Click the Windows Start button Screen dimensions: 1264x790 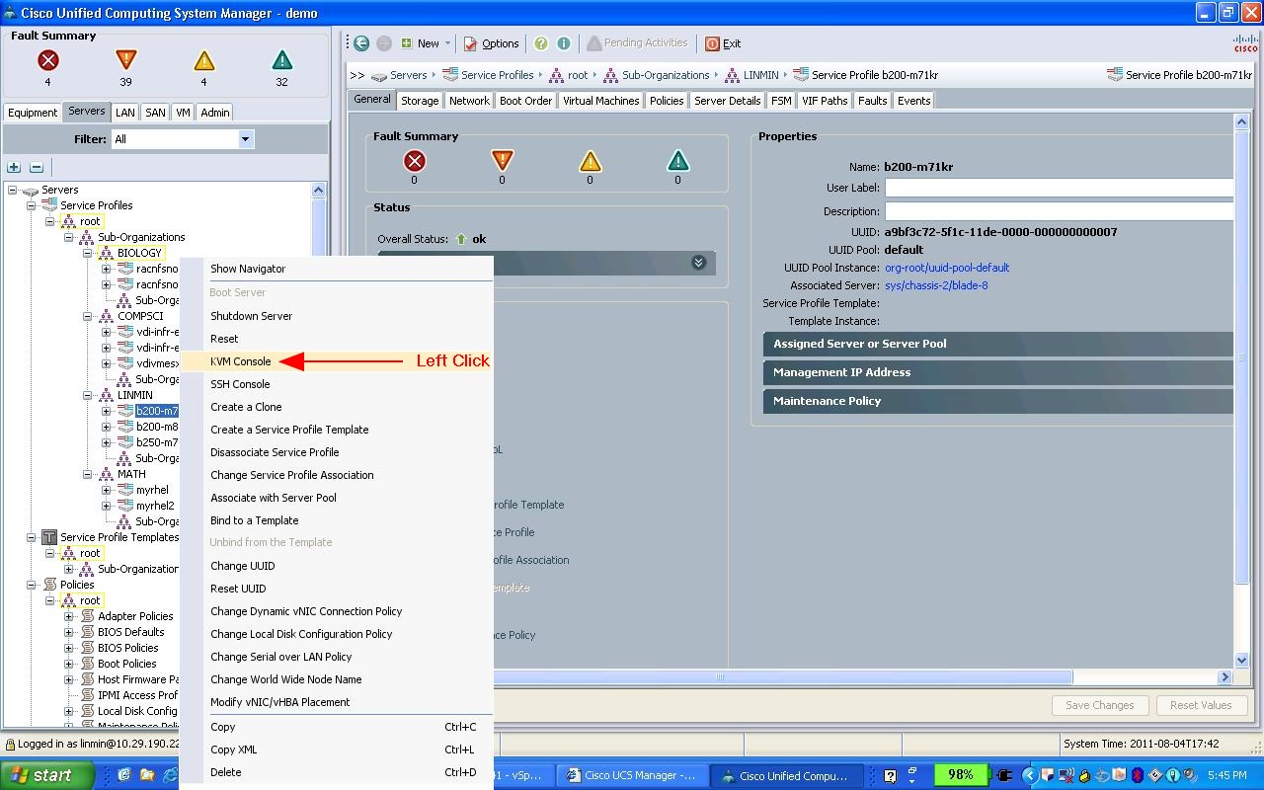point(46,775)
